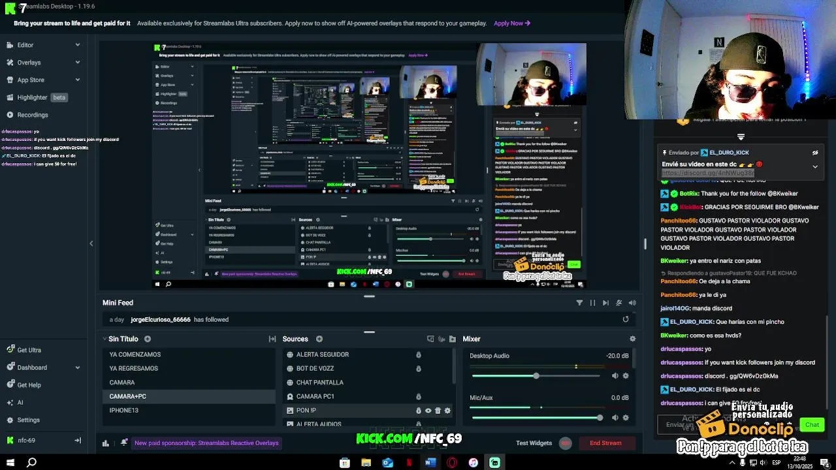This screenshot has width=836, height=470.
Task: Open discord.gg link in pinned message
Action: pos(708,174)
